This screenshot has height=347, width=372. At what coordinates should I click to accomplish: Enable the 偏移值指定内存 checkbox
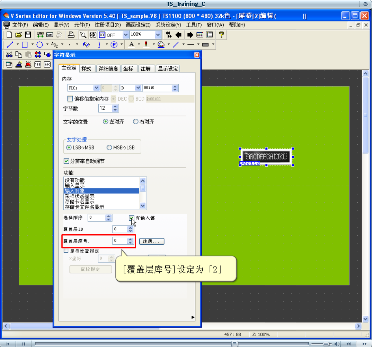[x=70, y=99]
